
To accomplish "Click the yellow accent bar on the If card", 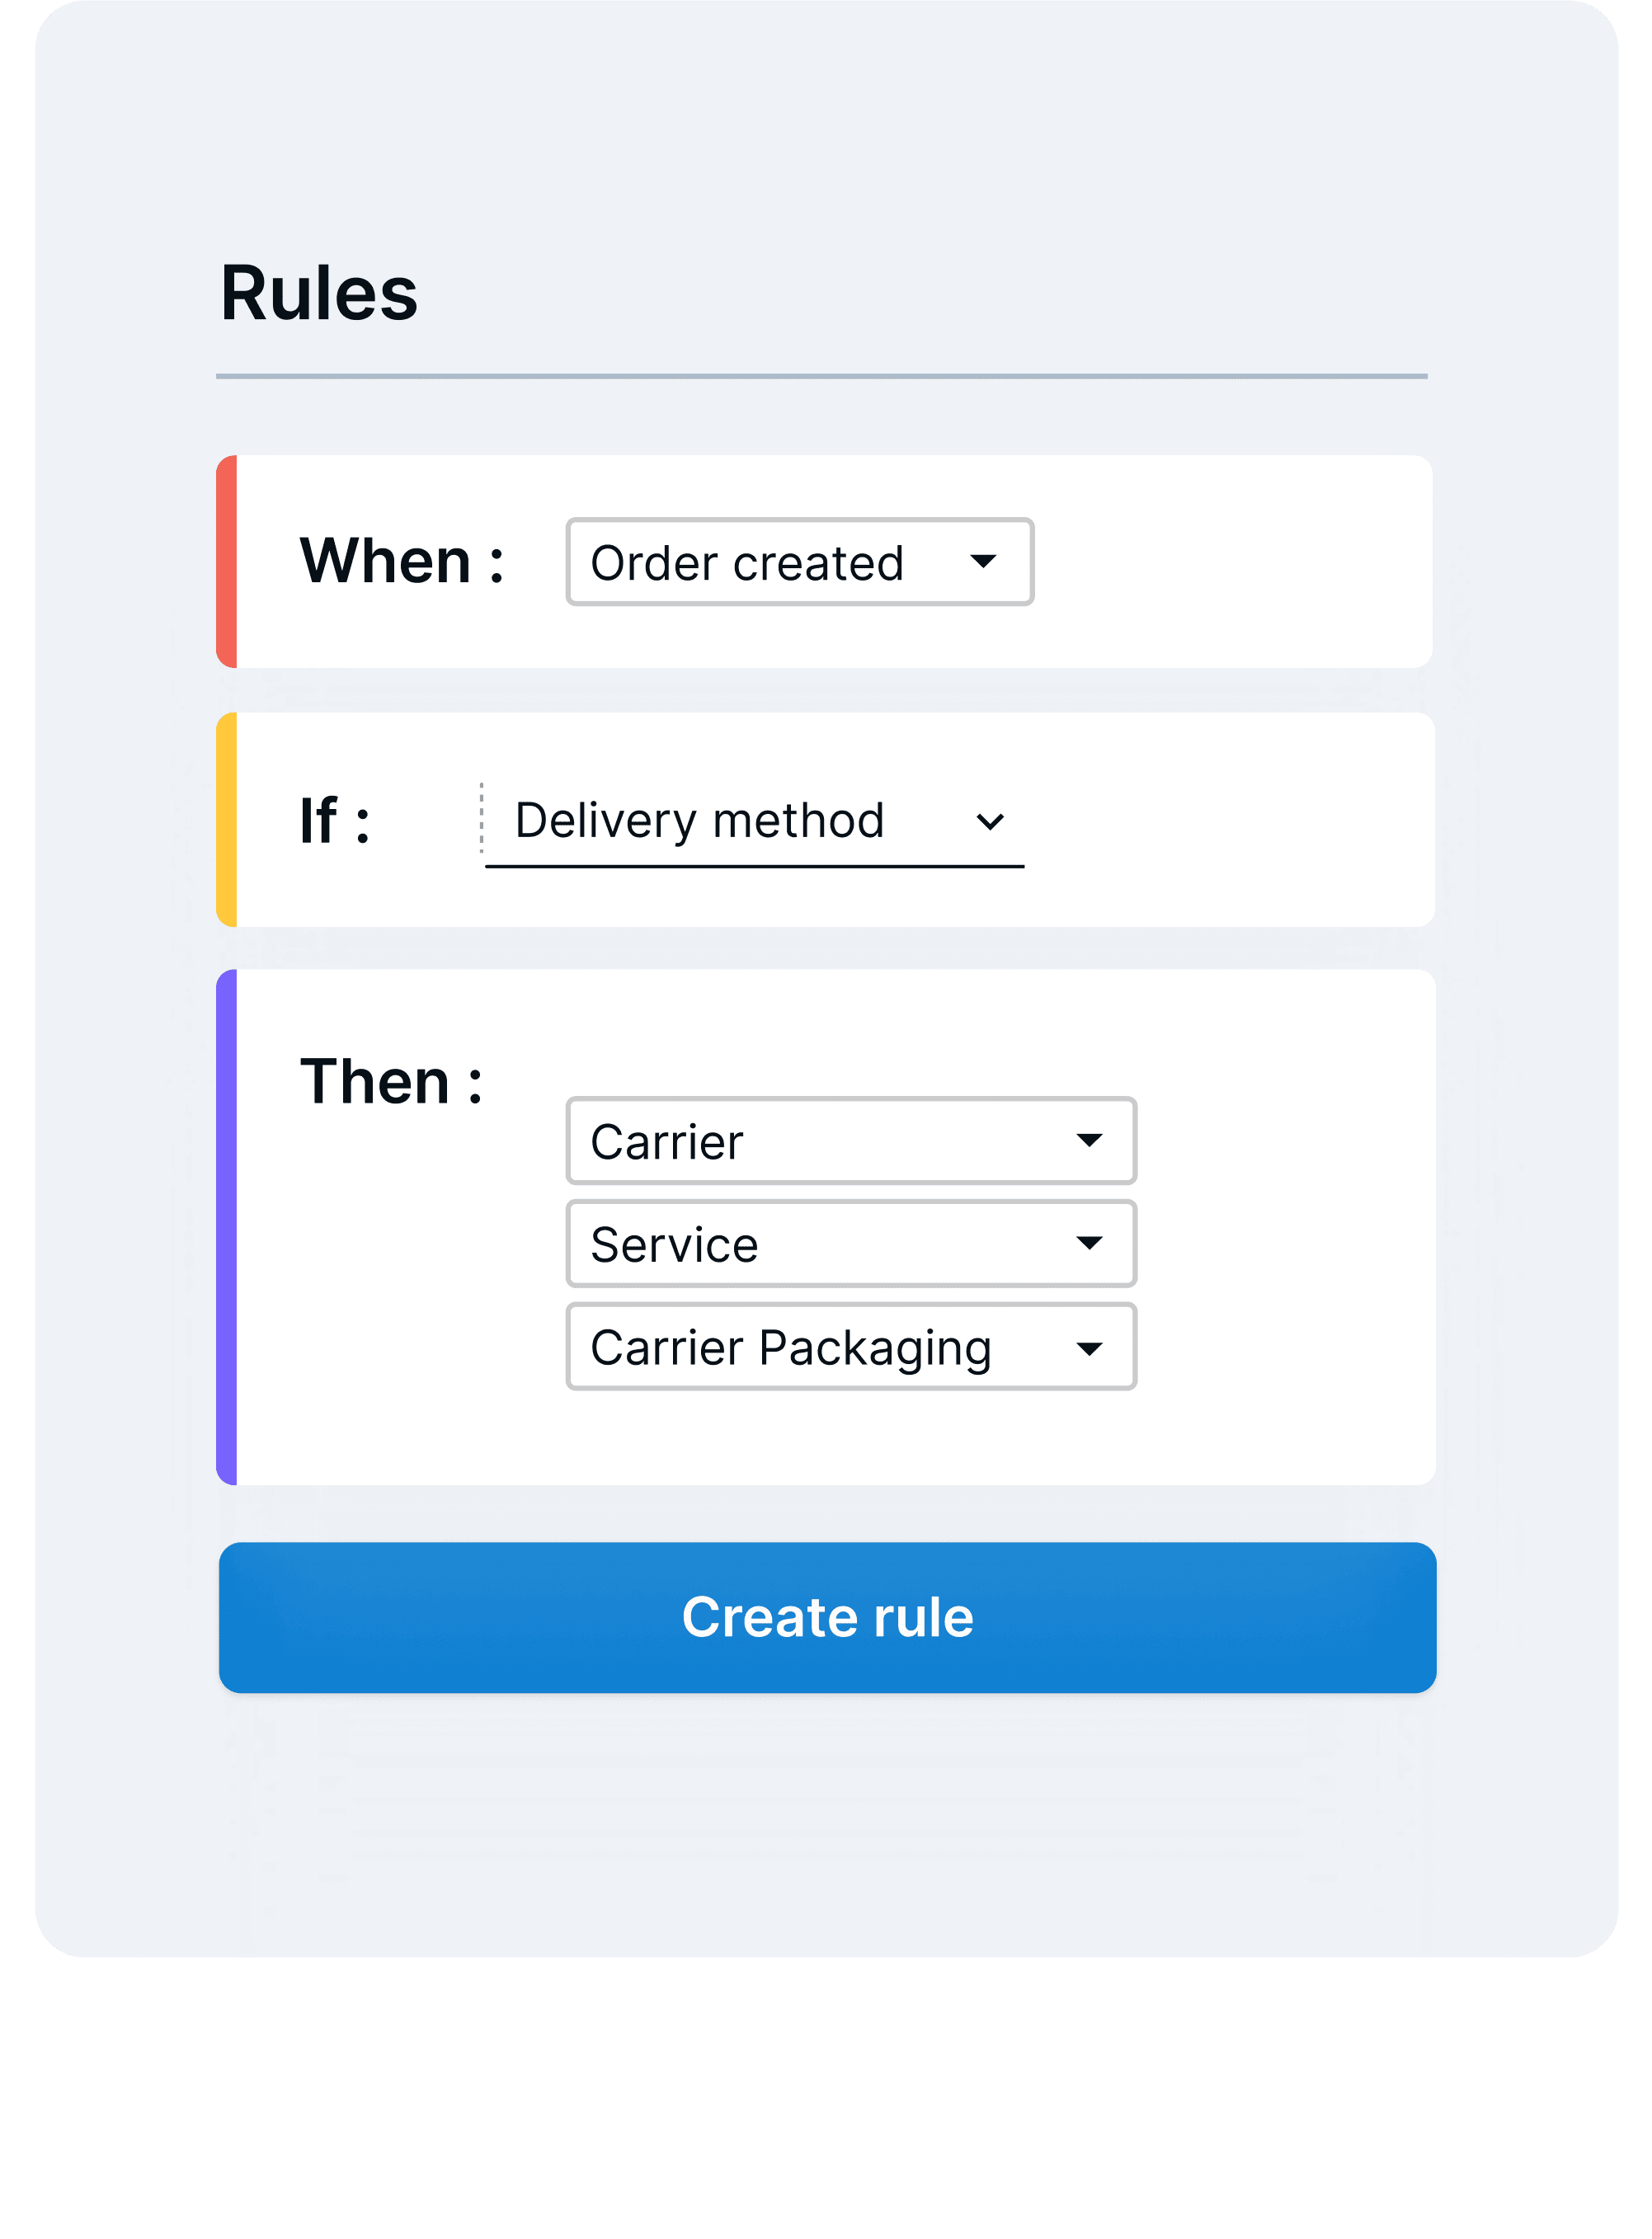I will tap(227, 820).
